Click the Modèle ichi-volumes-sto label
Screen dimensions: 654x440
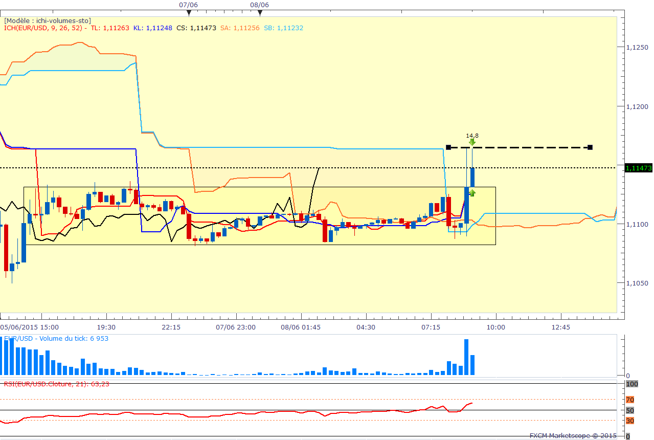48,20
